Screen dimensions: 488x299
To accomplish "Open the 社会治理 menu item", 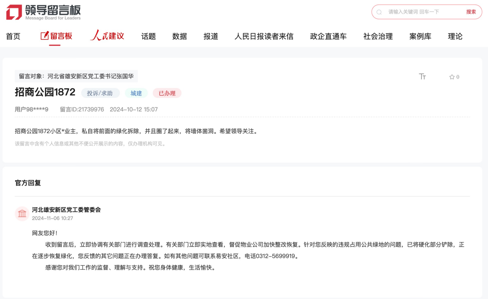I will pyautogui.click(x=378, y=37).
